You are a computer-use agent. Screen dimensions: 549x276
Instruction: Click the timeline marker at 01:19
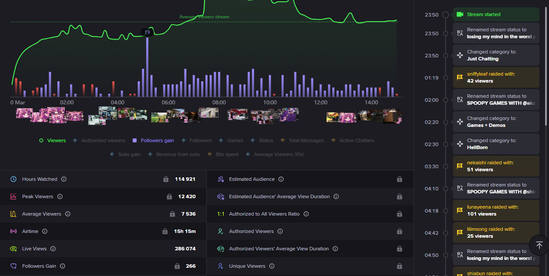[445, 78]
